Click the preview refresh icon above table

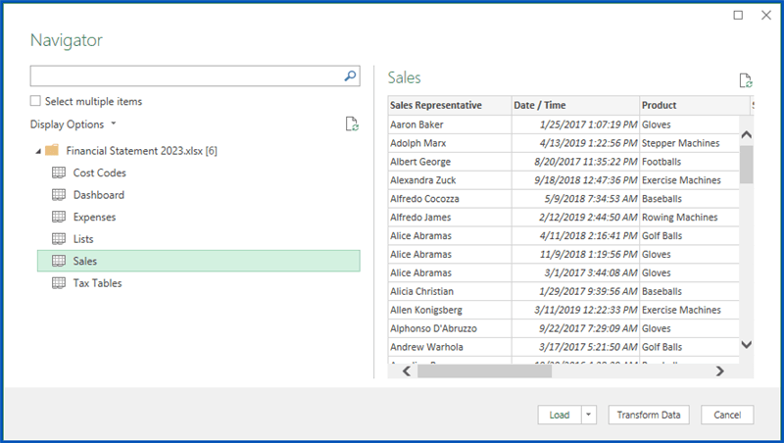(x=746, y=81)
